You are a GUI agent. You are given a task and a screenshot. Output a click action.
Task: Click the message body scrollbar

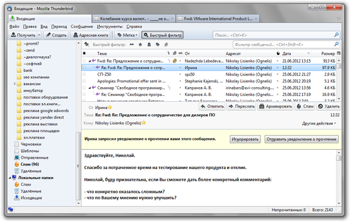tap(339, 178)
